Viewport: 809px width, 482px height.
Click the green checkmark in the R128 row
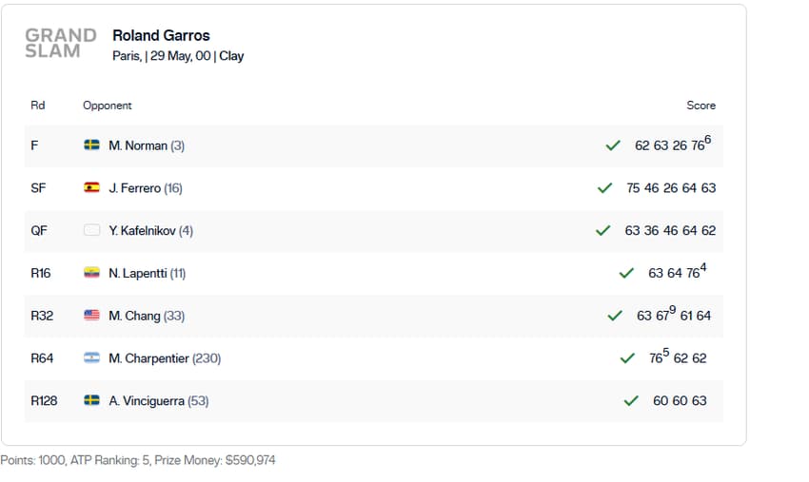point(631,401)
